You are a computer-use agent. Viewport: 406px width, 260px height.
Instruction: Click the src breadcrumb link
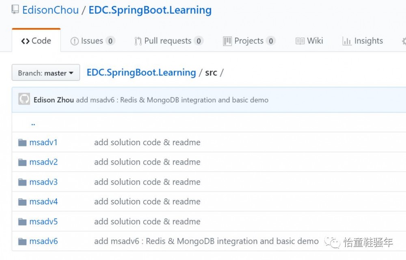click(211, 72)
